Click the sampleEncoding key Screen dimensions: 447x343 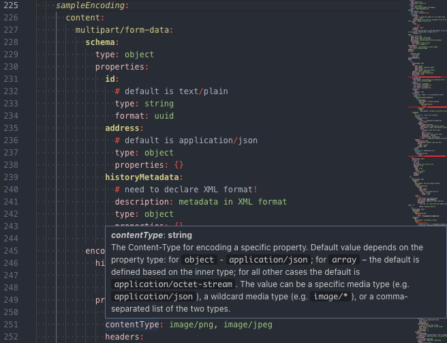pyautogui.click(x=91, y=5)
